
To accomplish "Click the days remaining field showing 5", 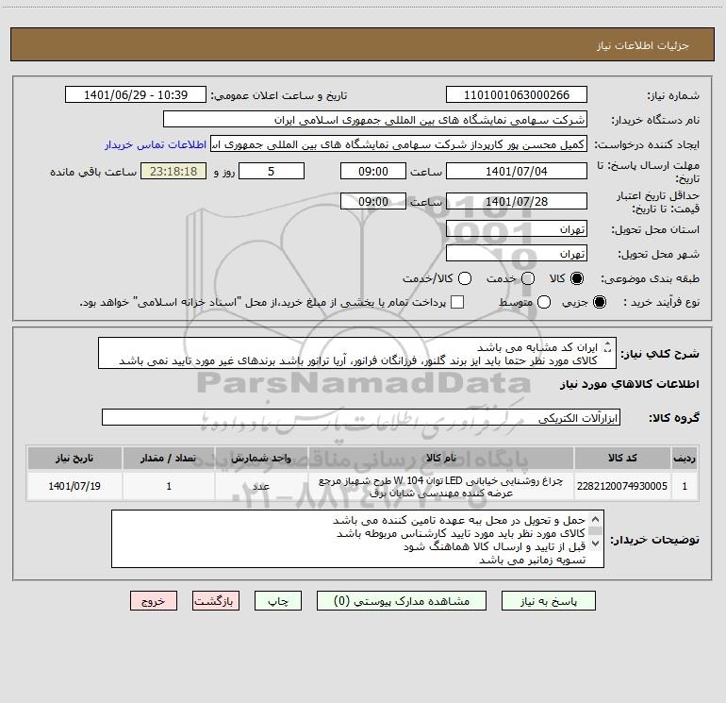I will click(272, 172).
